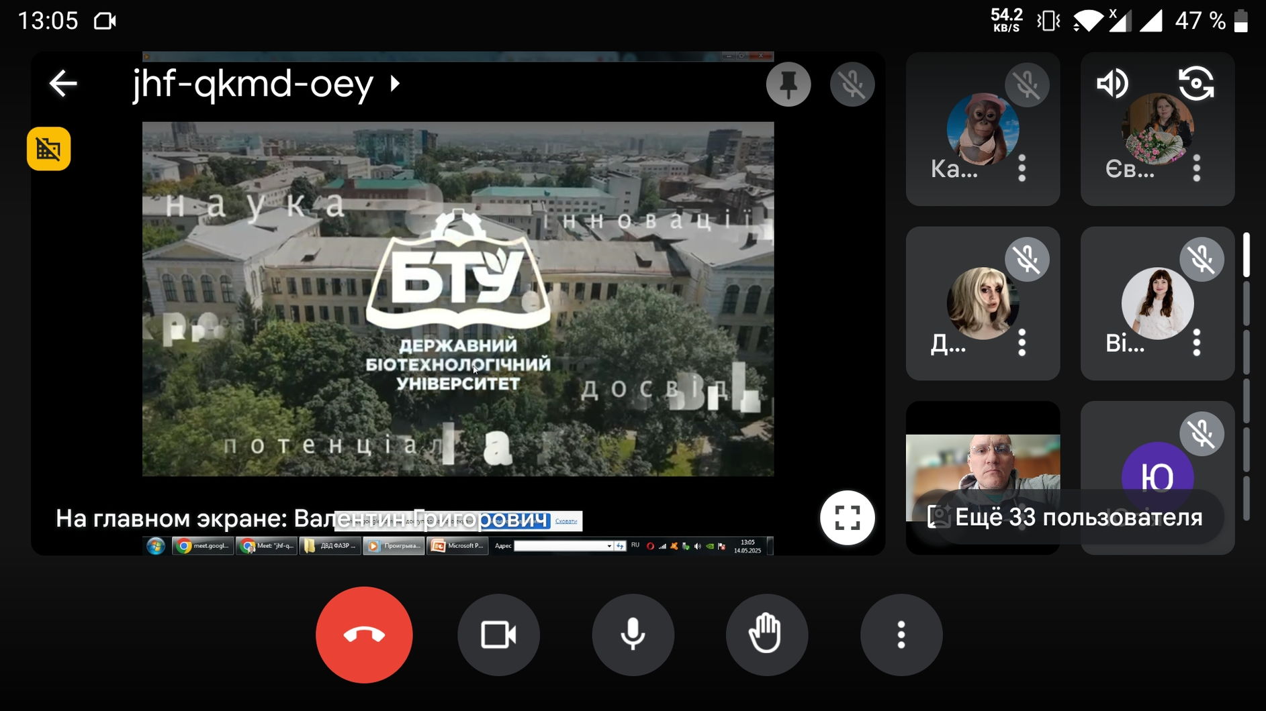
Task: Open the Windows Start orb in the shared screen
Action: 156,546
